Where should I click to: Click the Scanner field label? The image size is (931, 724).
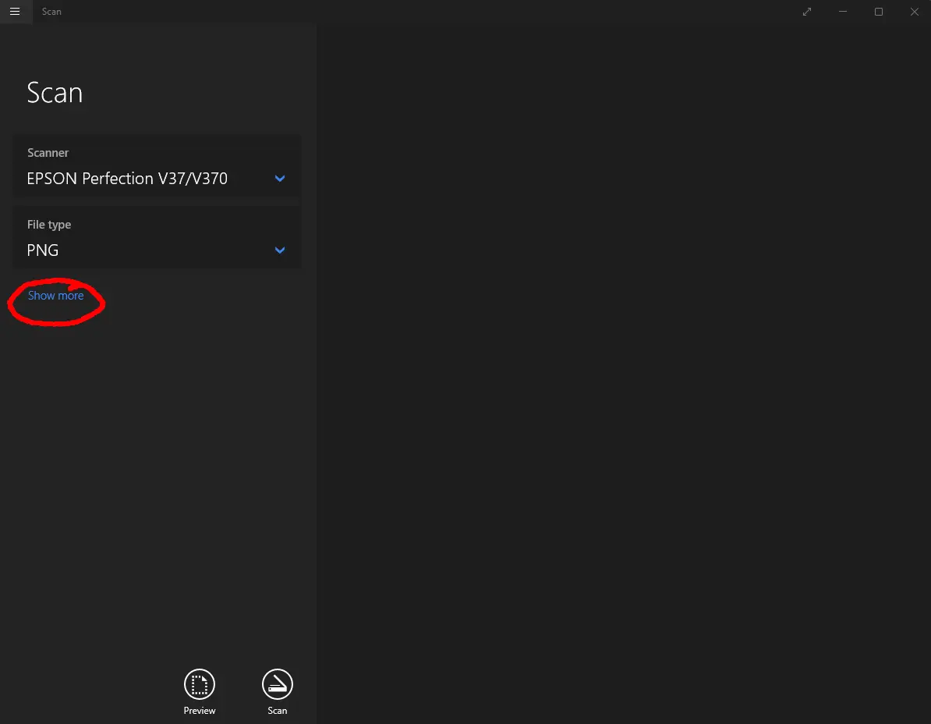(48, 153)
